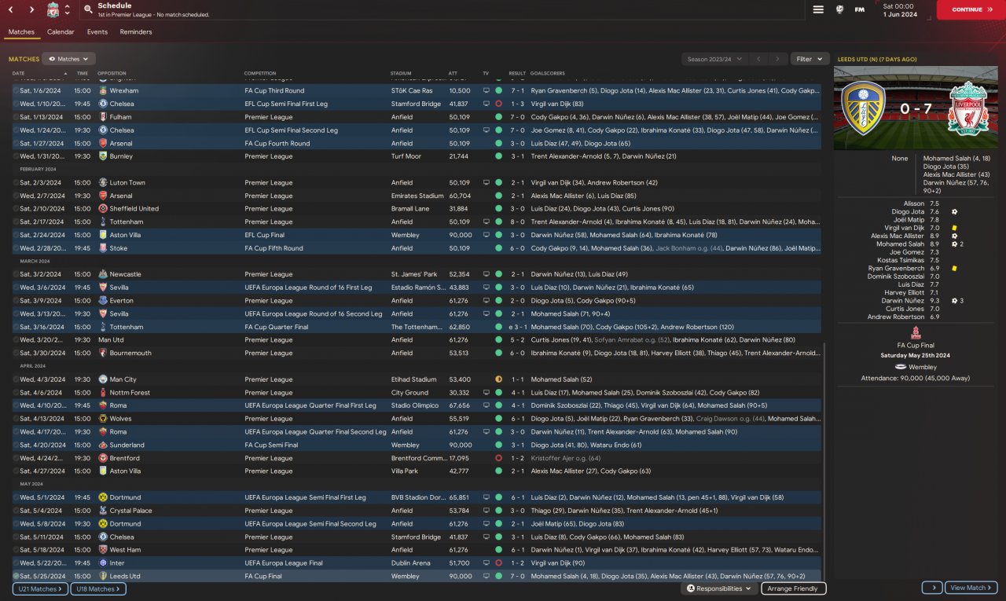The width and height of the screenshot is (1006, 601).
Task: Expand the Responsibilities dropdown
Action: point(718,588)
